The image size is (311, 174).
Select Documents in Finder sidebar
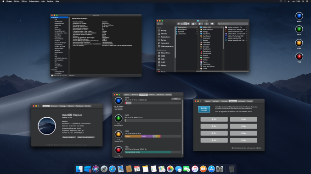pos(164,43)
